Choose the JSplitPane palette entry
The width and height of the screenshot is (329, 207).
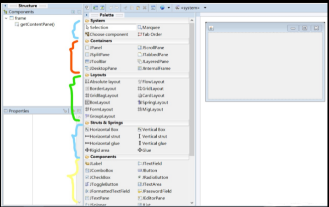pos(97,55)
